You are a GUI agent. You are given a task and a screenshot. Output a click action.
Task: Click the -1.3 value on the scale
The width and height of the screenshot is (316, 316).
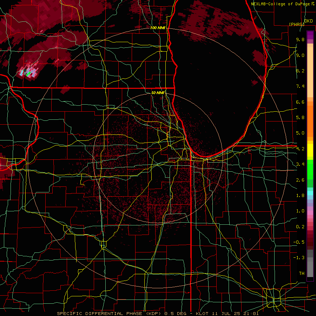pos(299,258)
